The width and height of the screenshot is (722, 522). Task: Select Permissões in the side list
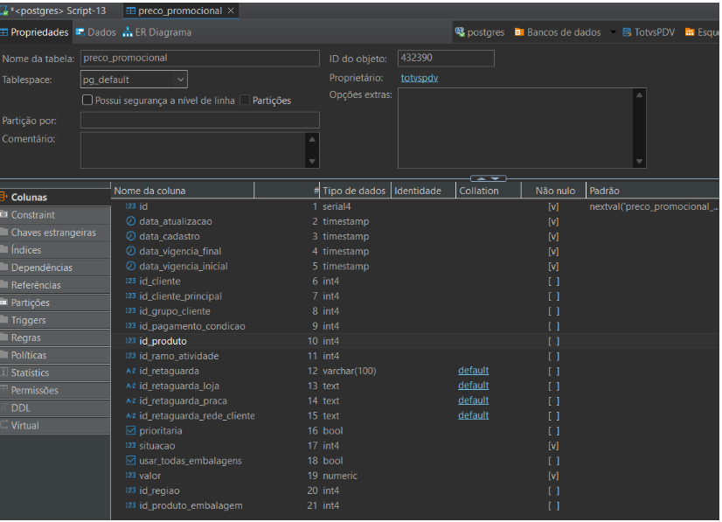tap(55, 390)
